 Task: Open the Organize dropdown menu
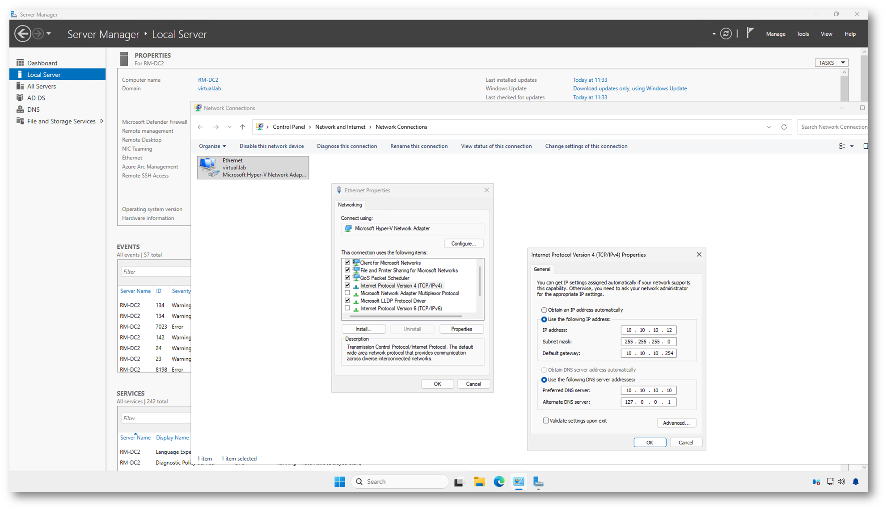(x=212, y=146)
